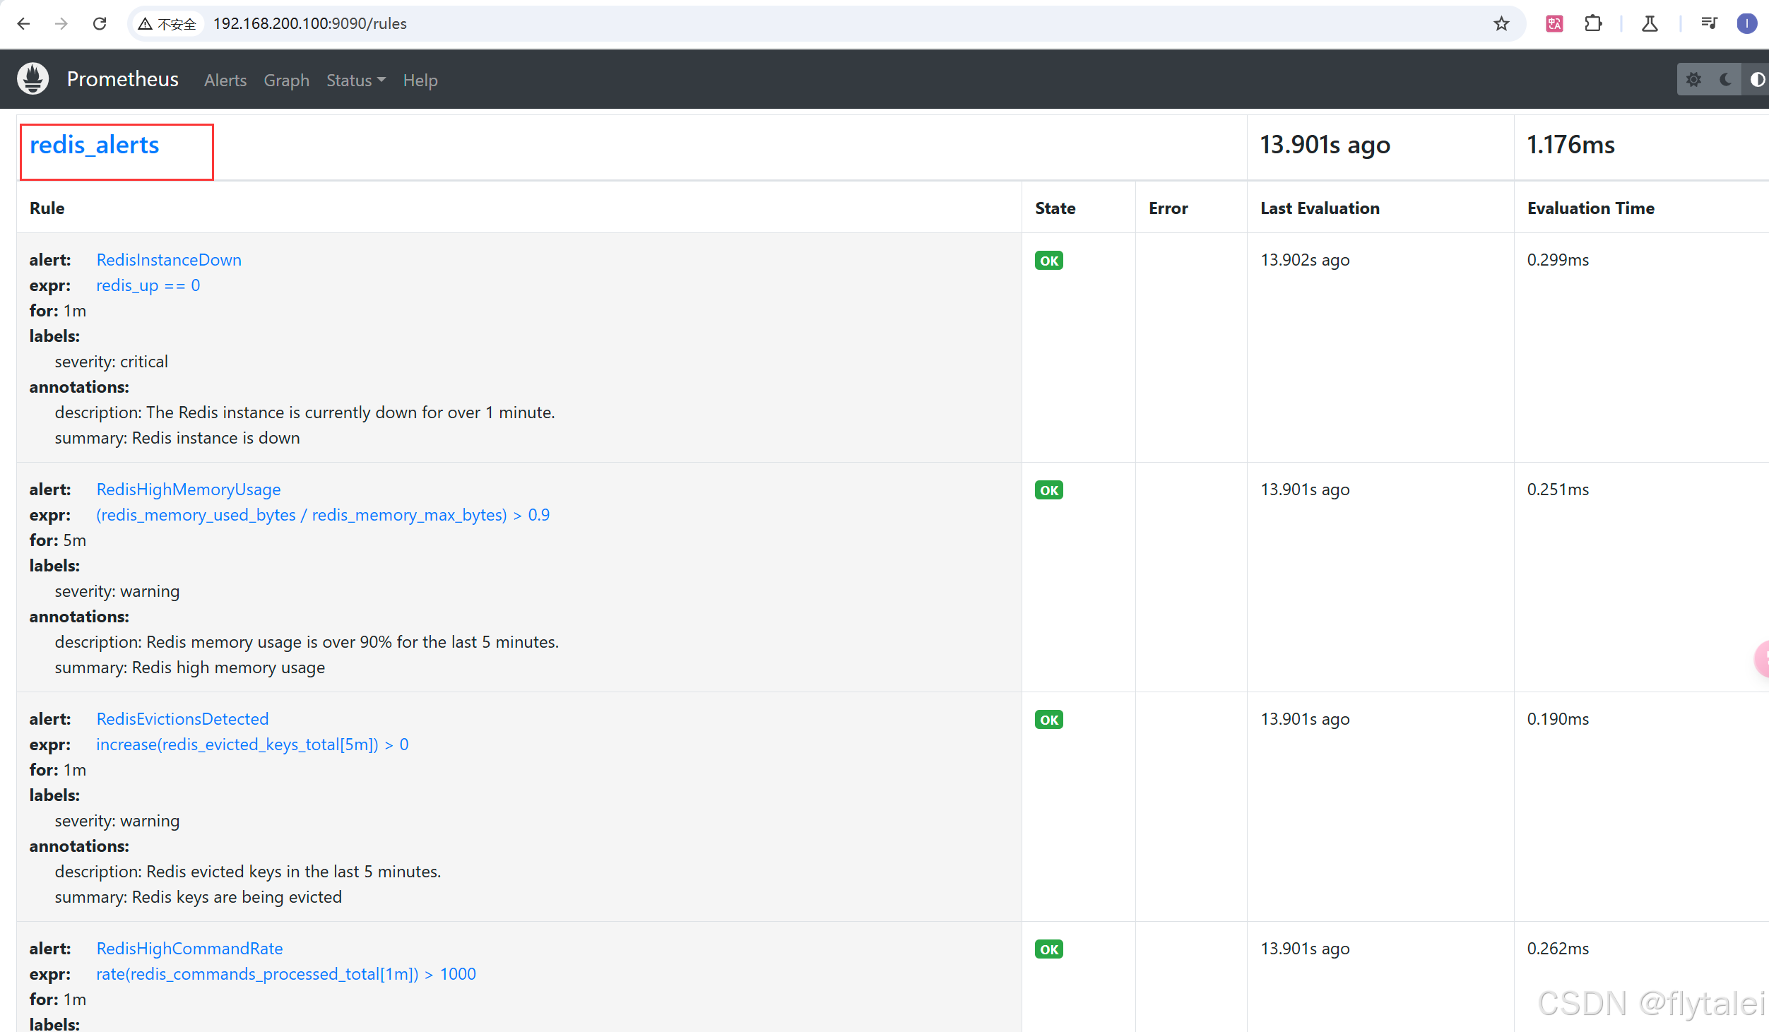Bookmark page with the star icon

[x=1501, y=23]
